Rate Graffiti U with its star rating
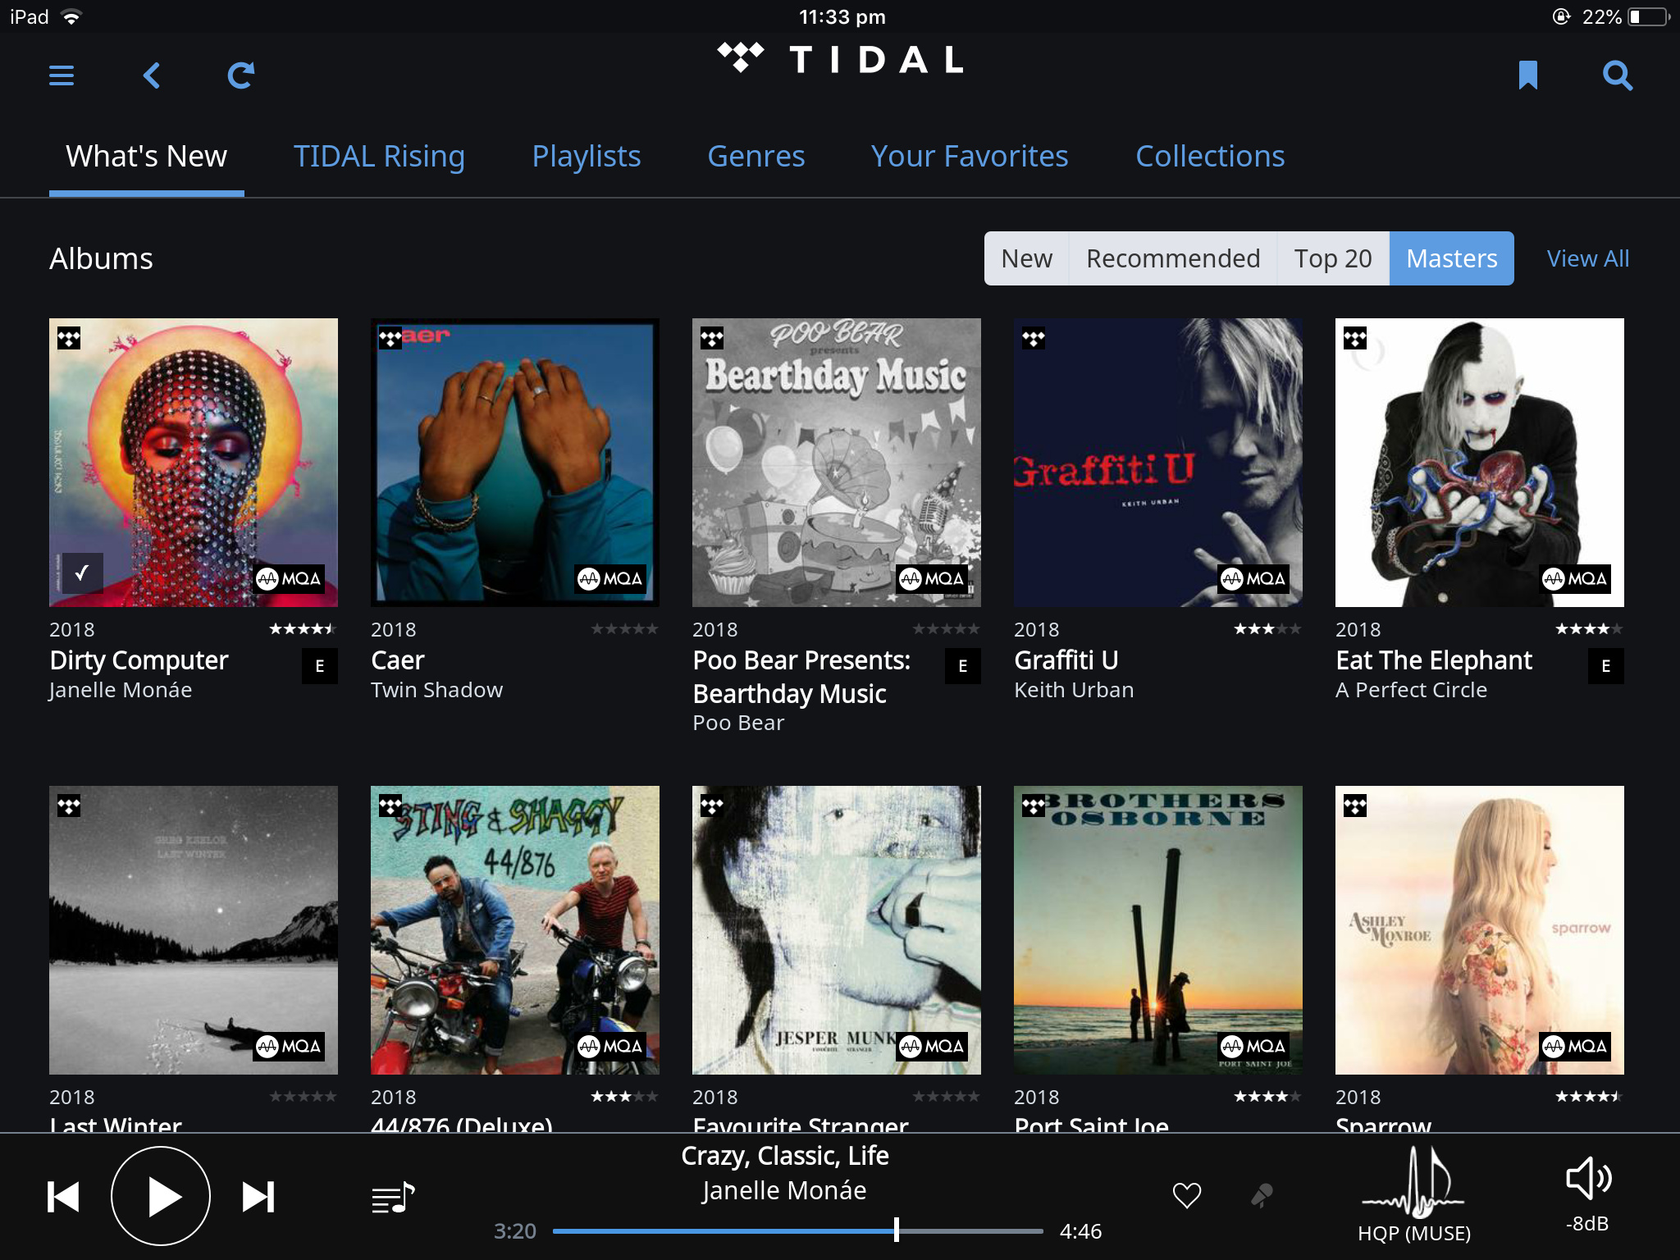The image size is (1680, 1260). [x=1267, y=629]
